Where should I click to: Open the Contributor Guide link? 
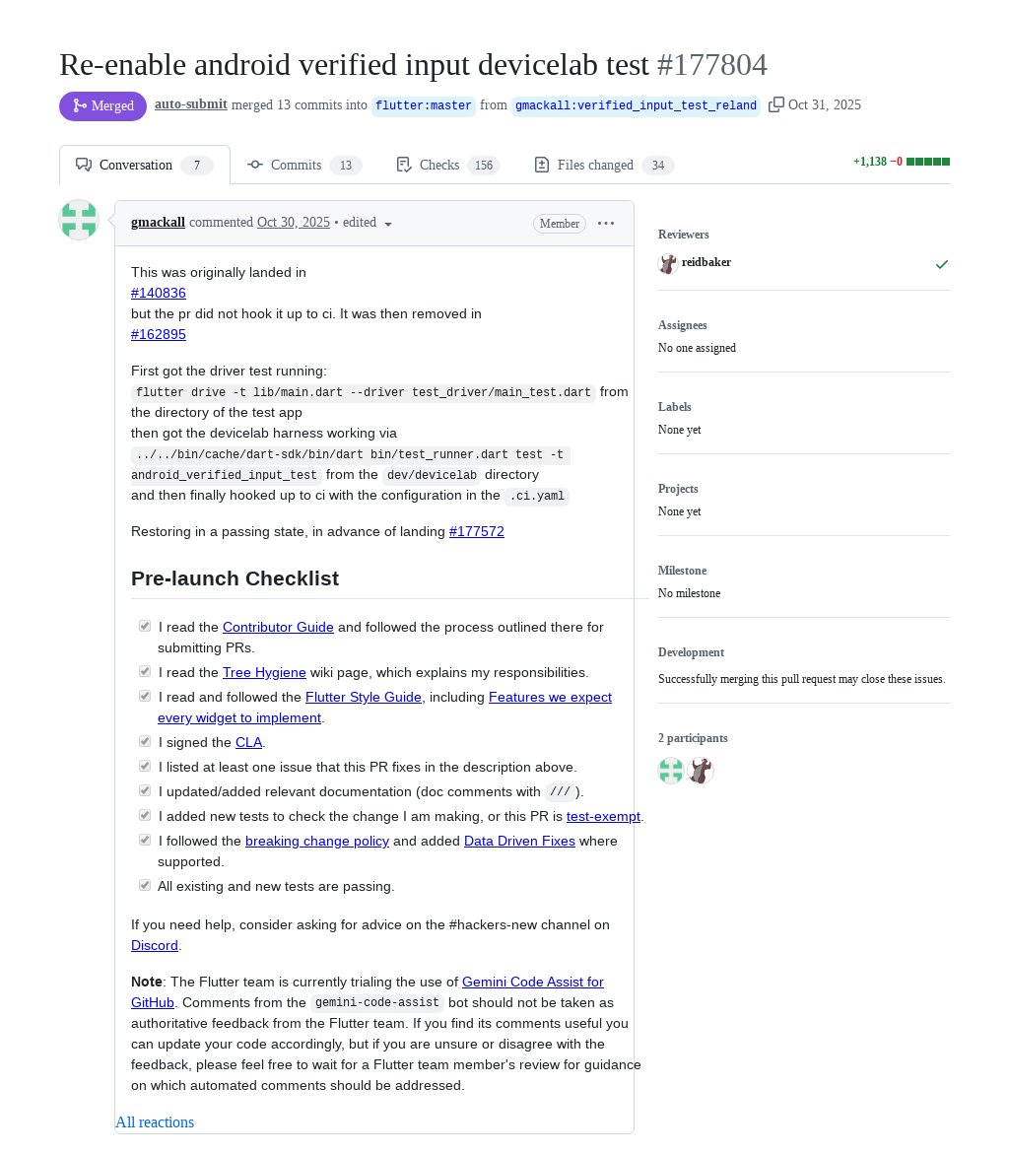tap(278, 627)
